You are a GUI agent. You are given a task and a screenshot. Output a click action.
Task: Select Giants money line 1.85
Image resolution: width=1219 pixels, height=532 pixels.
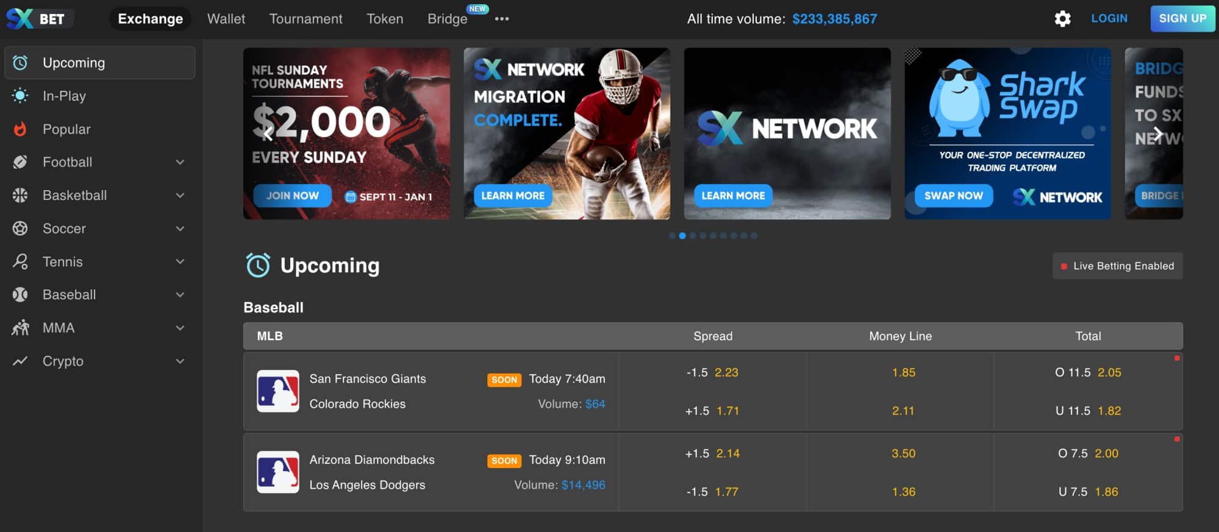[x=903, y=372]
